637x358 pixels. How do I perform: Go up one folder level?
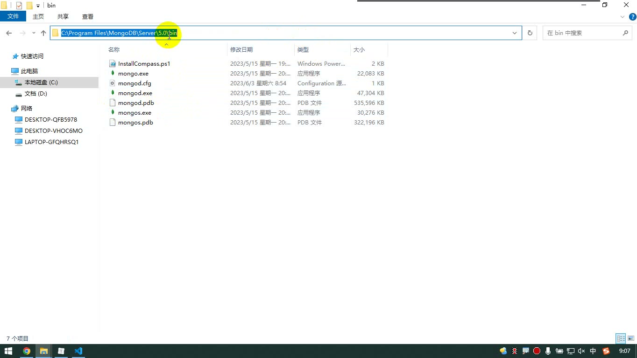43,33
